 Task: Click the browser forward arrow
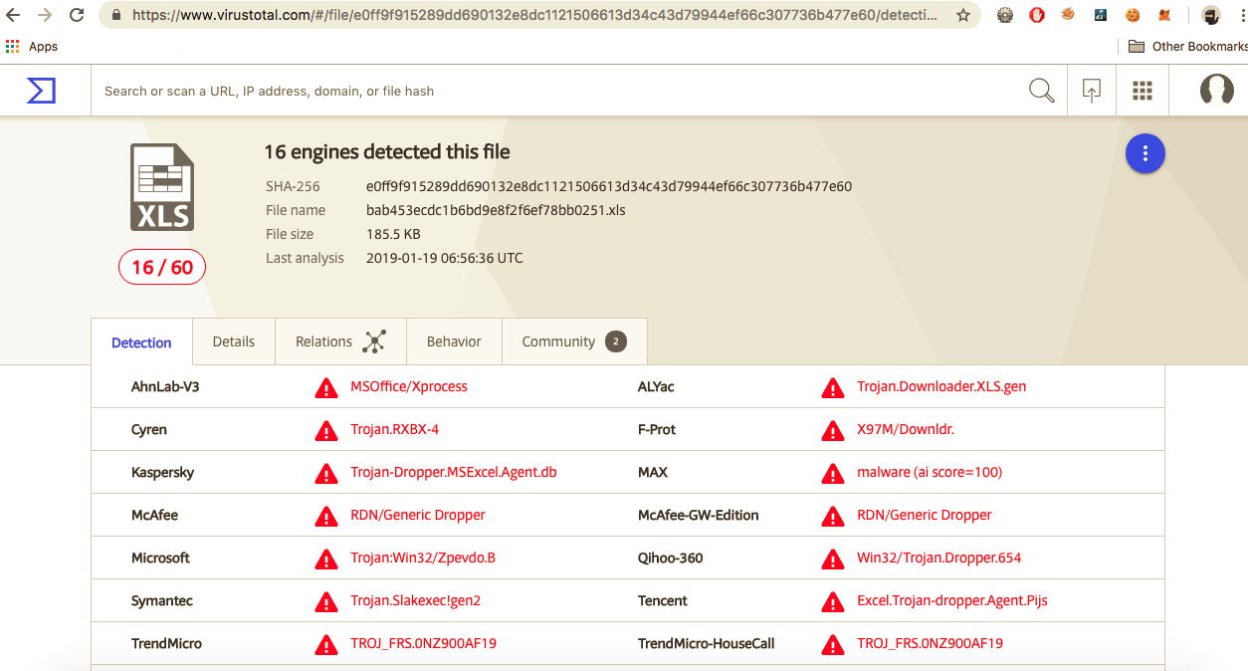[45, 15]
